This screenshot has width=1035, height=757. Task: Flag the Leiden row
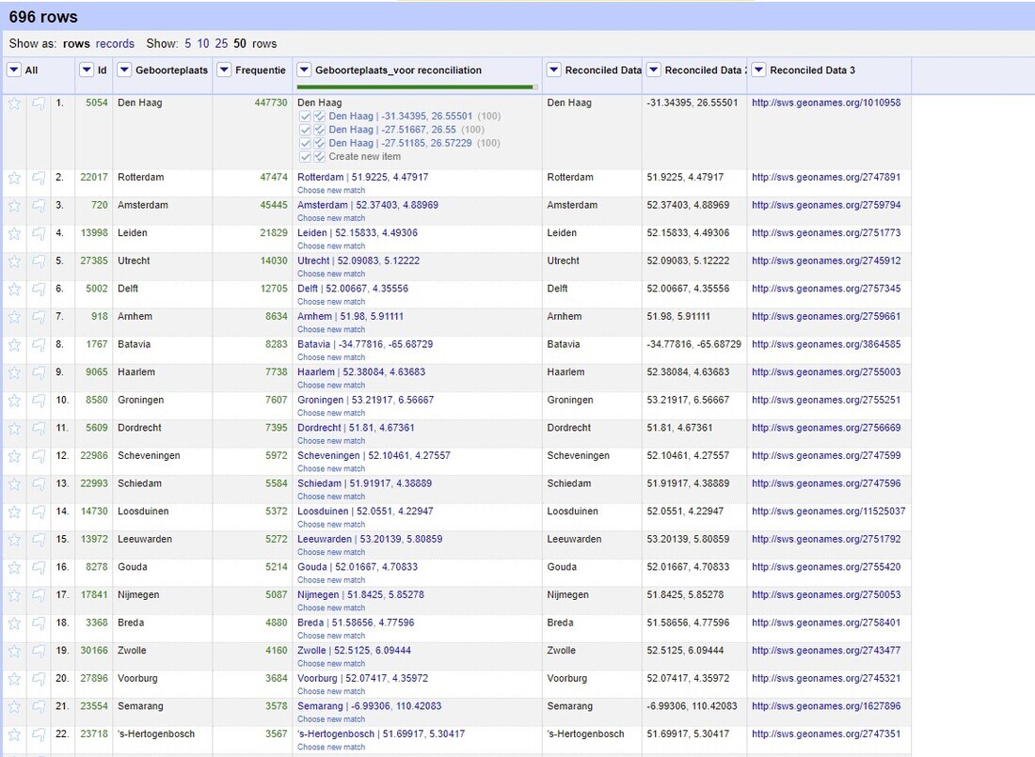click(39, 233)
